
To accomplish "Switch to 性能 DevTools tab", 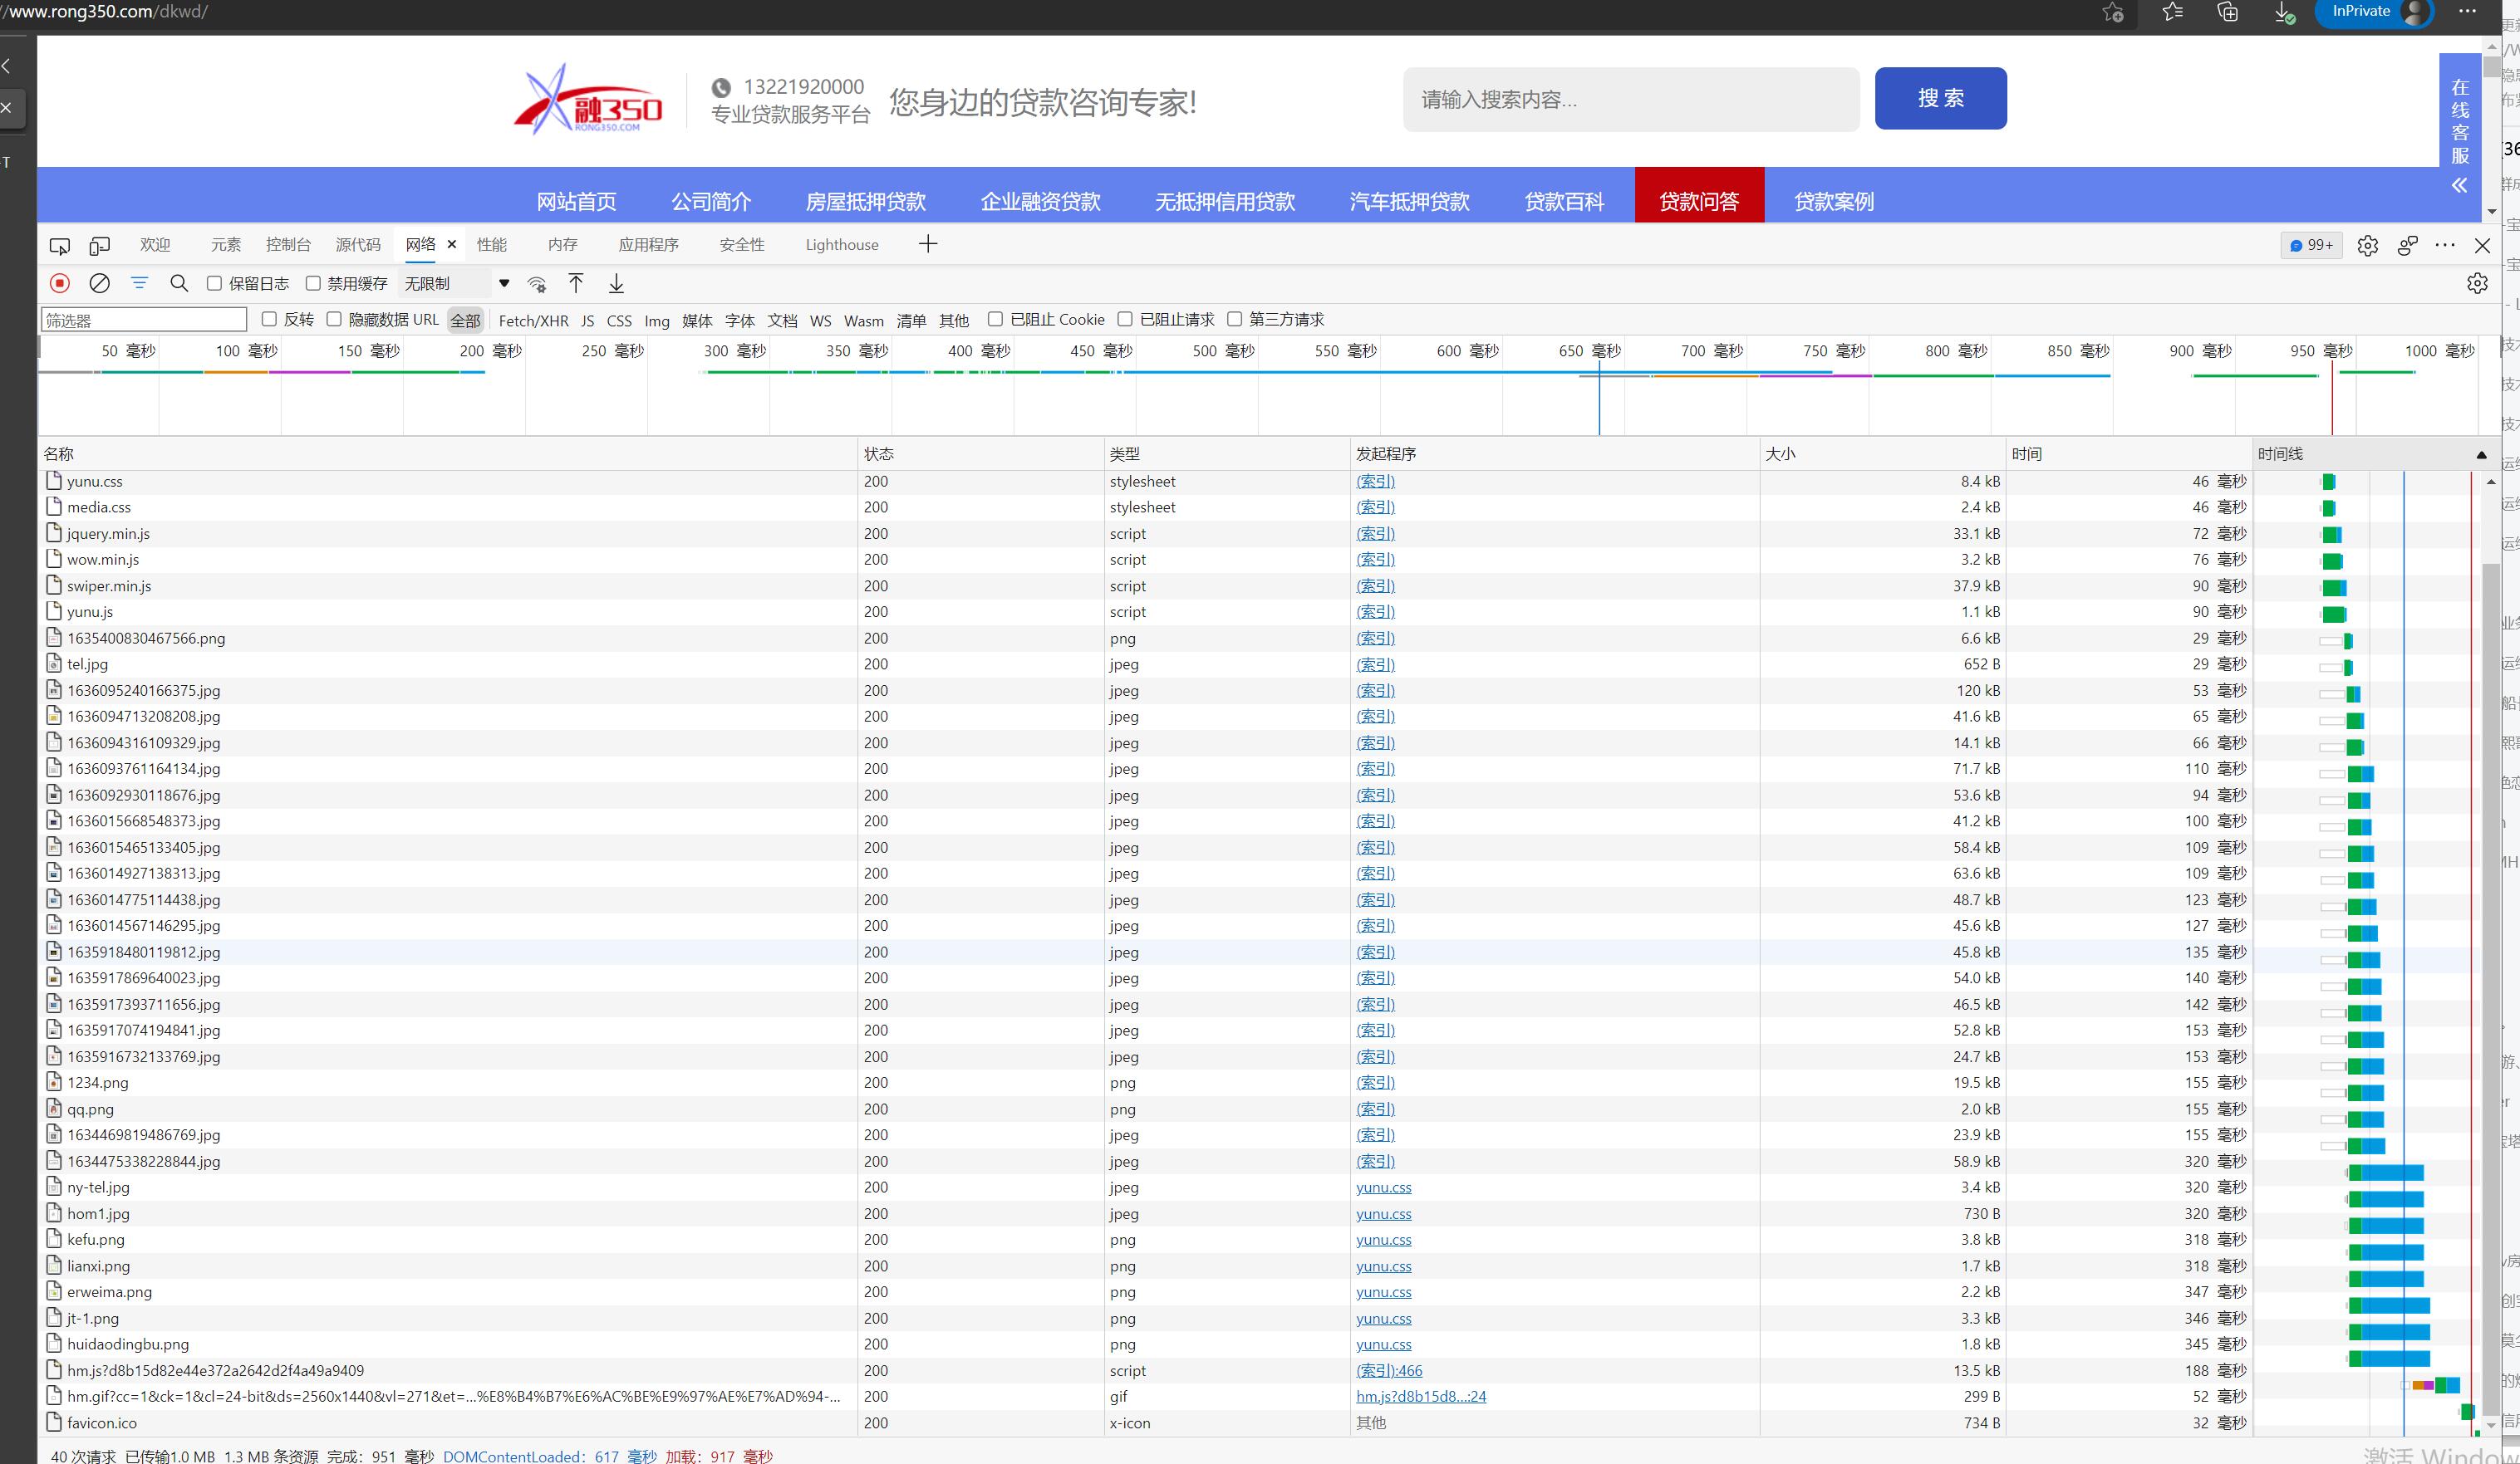I will [492, 245].
